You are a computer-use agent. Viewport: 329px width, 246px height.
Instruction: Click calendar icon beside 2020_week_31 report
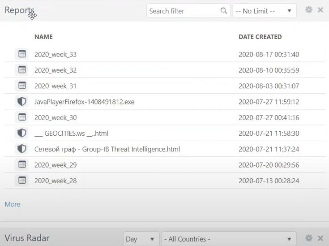21,86
